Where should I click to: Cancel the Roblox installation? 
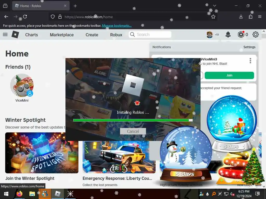coord(133,131)
